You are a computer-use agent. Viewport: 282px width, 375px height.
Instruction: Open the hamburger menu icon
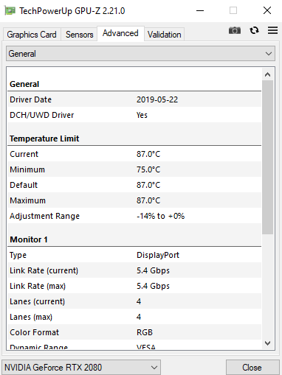272,30
